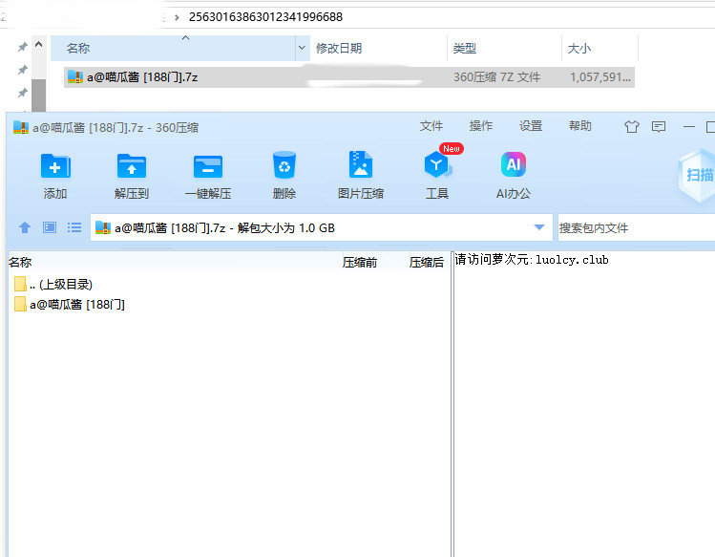Click the address bar chevron before folder name
Viewport: 715px width, 557px height.
(177, 17)
